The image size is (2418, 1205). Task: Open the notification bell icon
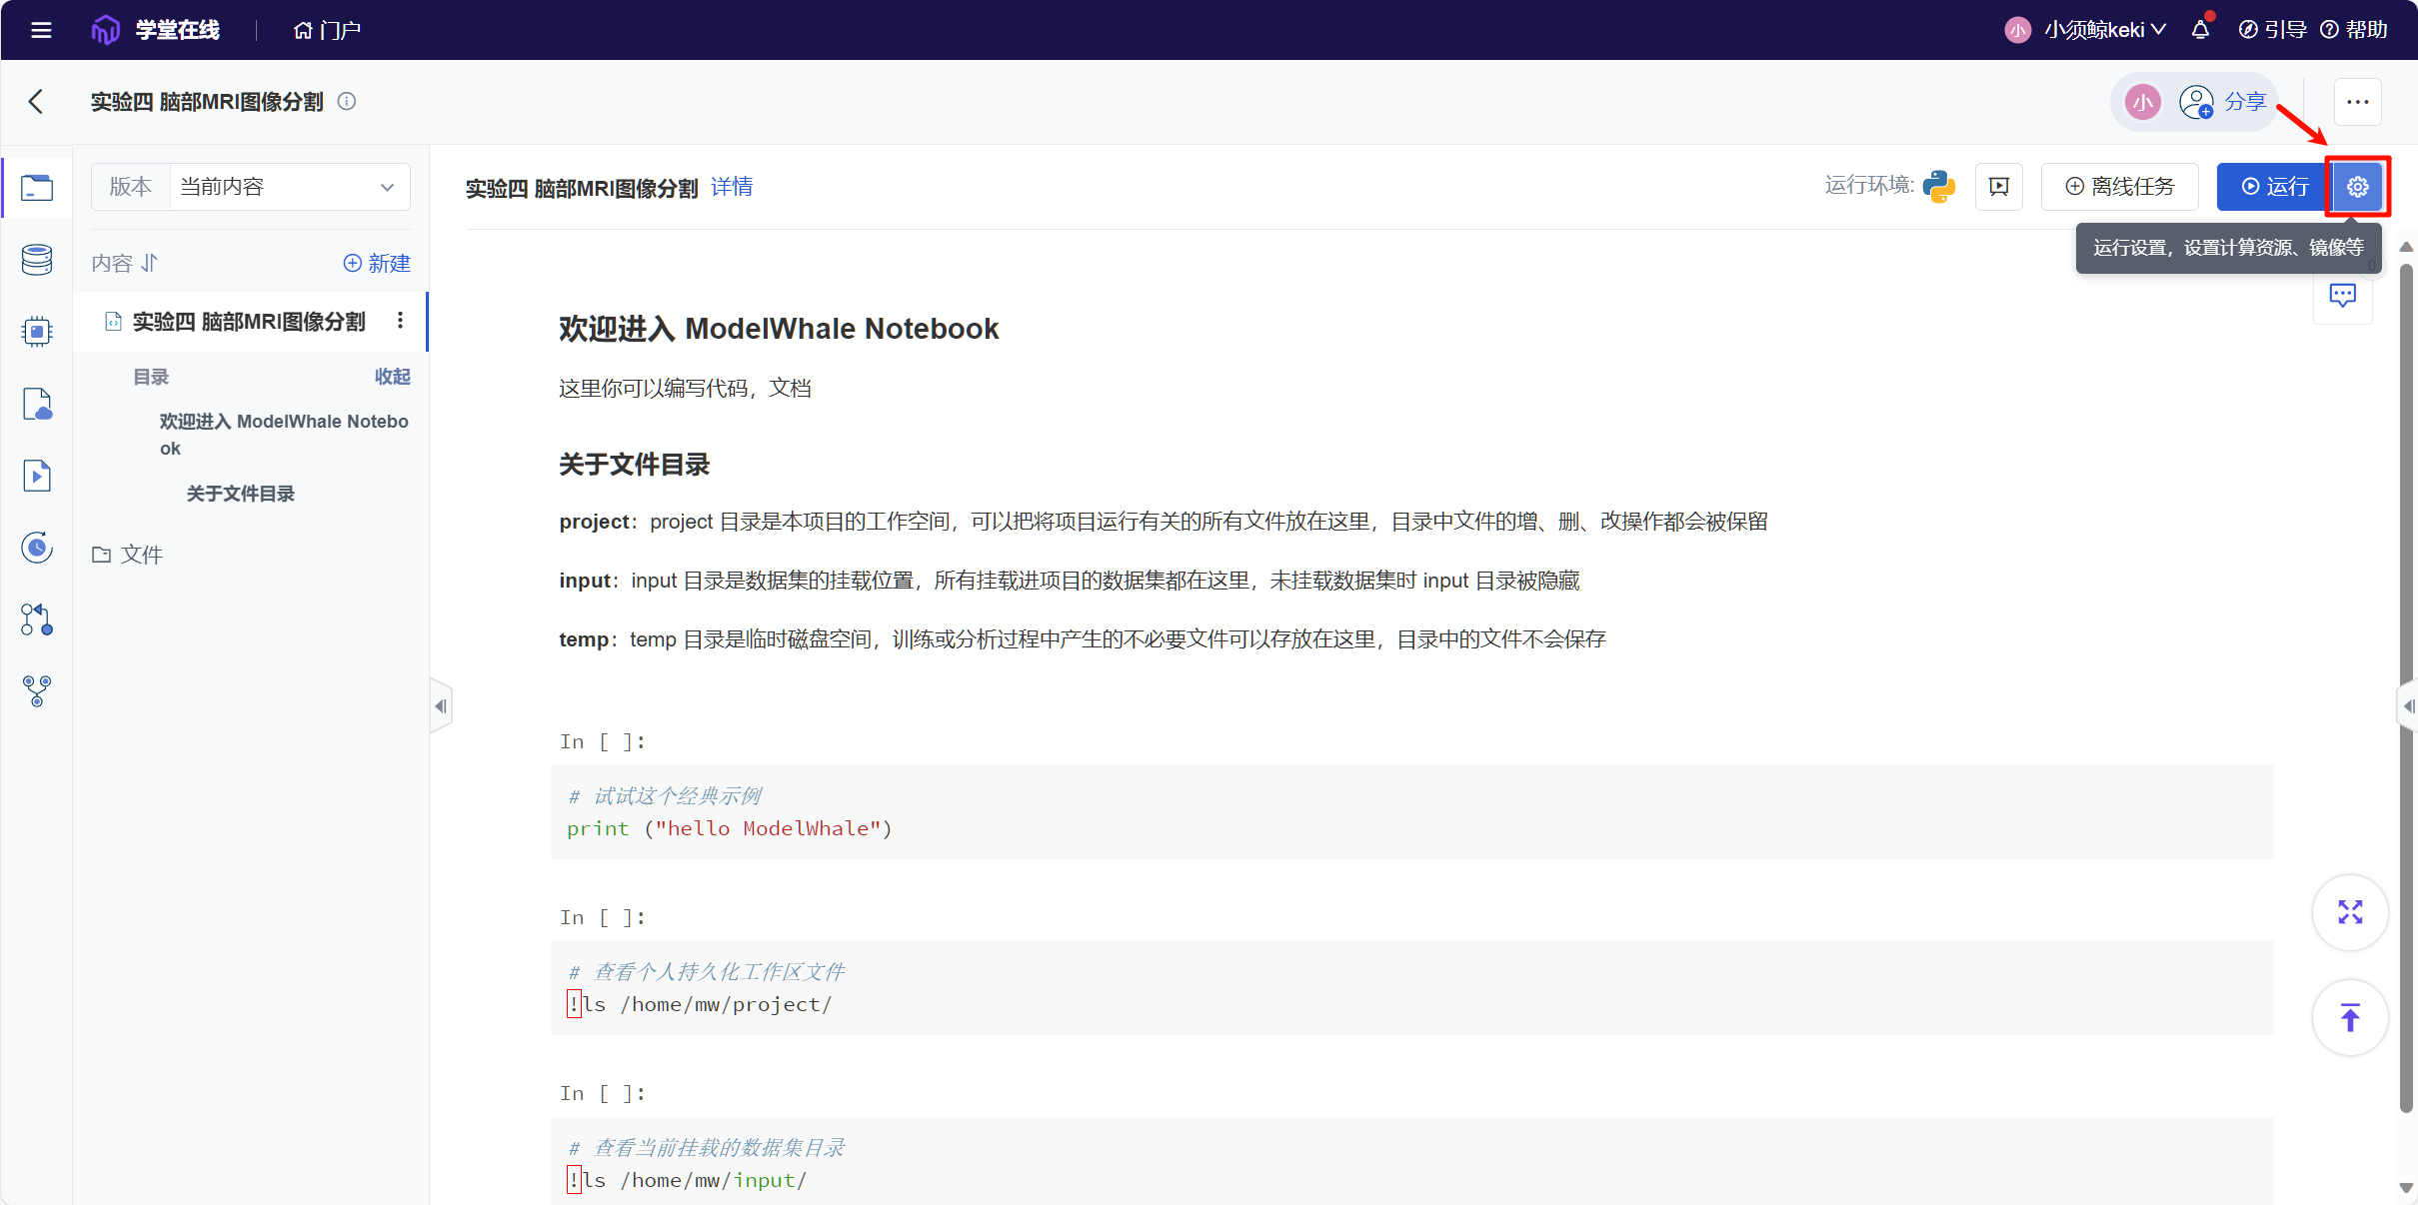tap(2200, 30)
